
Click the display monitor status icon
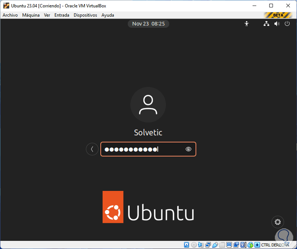point(229,245)
